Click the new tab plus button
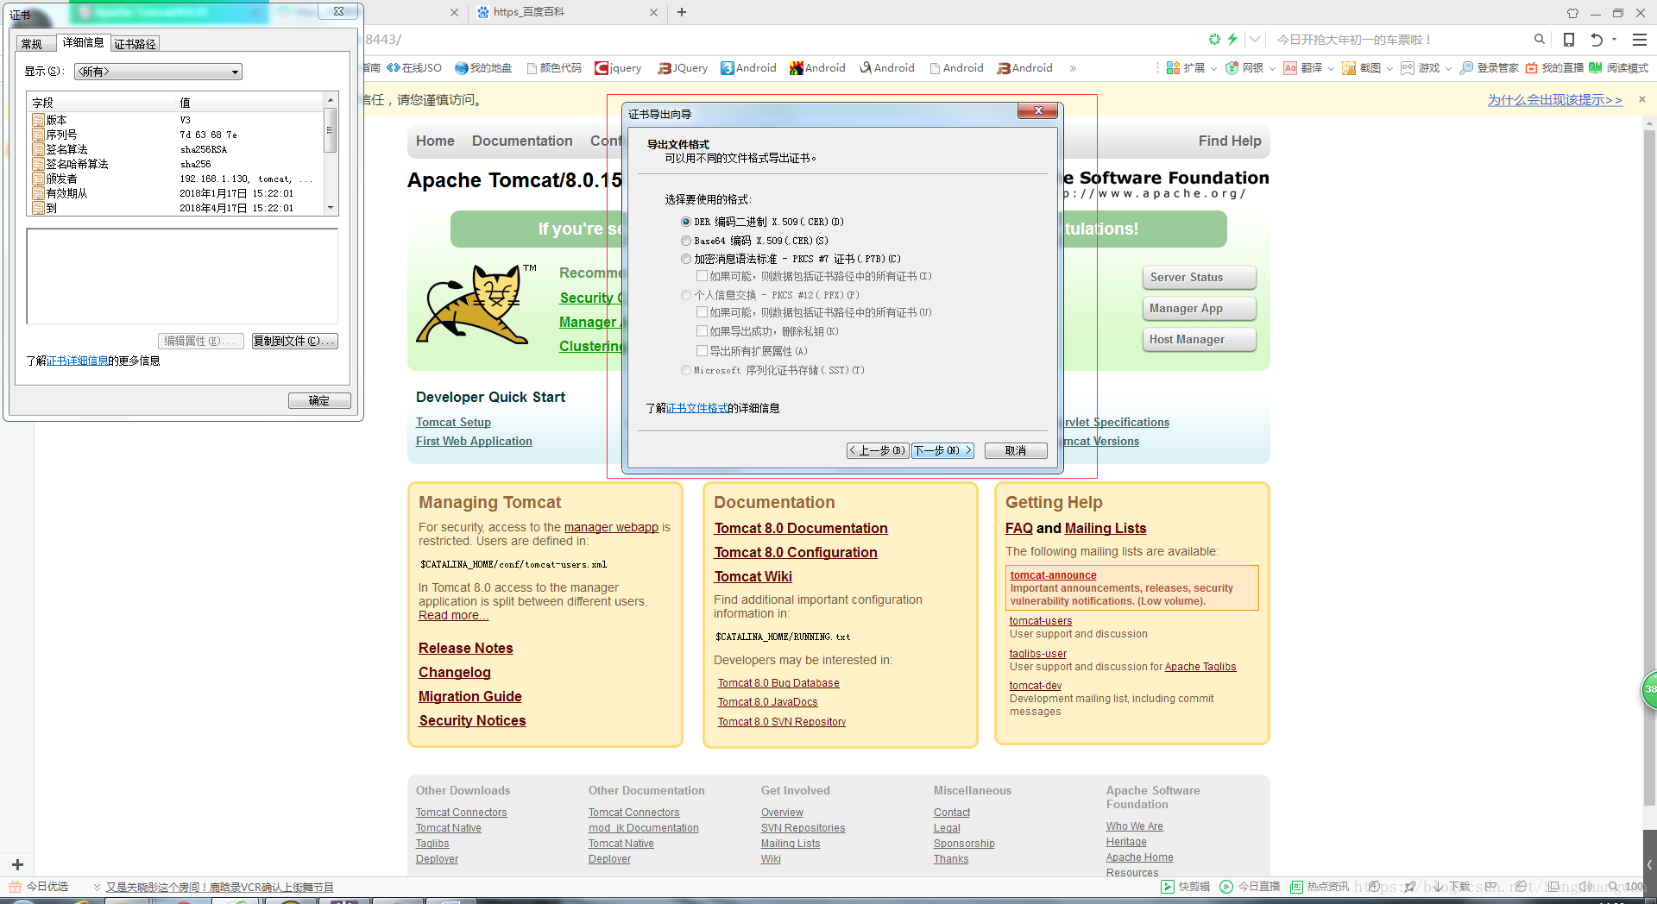Screen dimensions: 1657x904 click(x=682, y=12)
